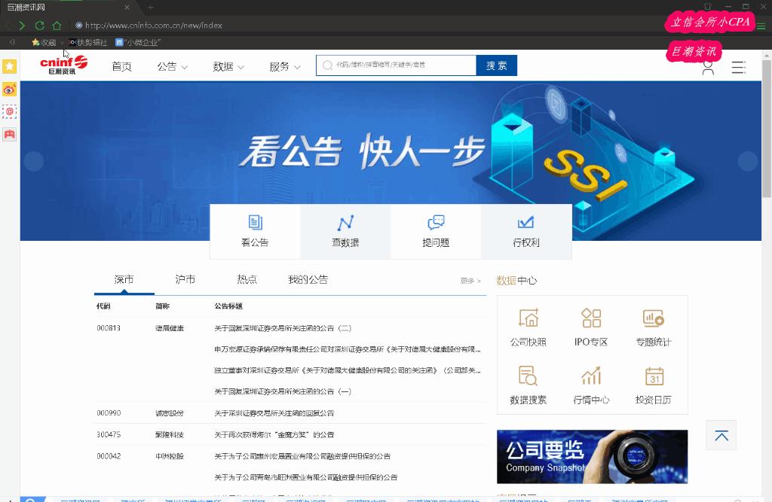Click the user account icon at top right
Viewport: 772px width, 502px height.
click(x=707, y=66)
